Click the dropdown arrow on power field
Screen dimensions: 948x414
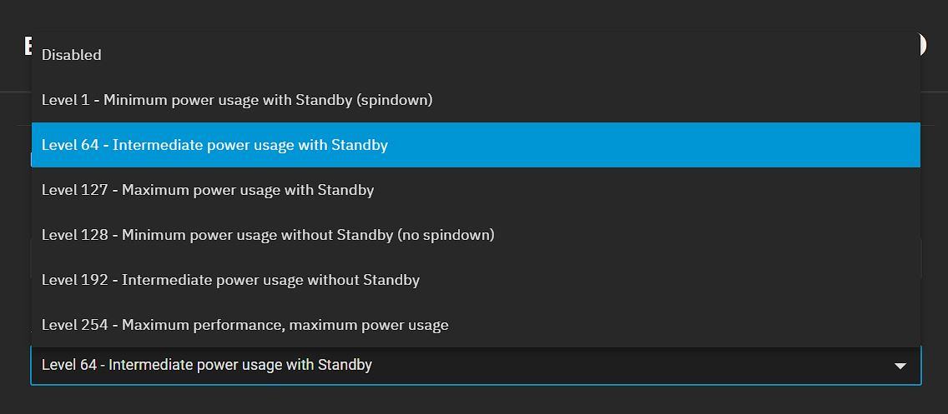900,366
